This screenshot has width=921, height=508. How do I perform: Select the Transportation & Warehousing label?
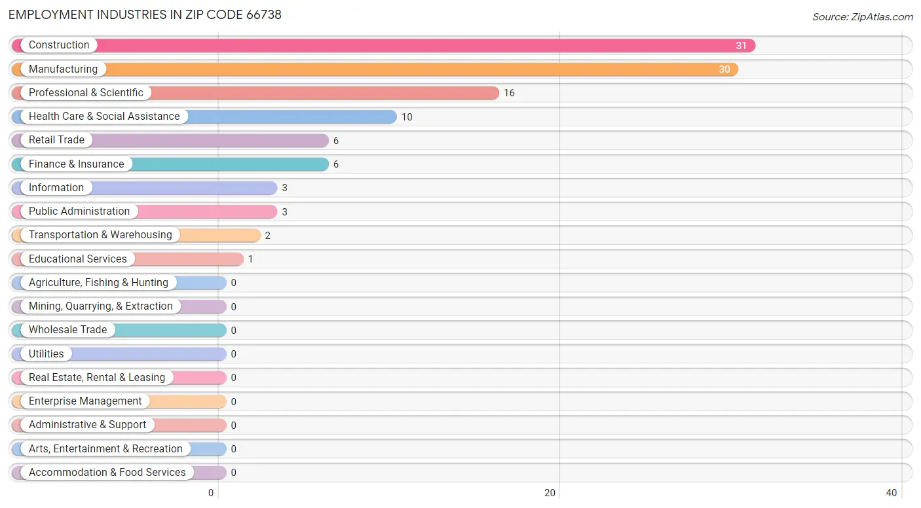pyautogui.click(x=100, y=234)
